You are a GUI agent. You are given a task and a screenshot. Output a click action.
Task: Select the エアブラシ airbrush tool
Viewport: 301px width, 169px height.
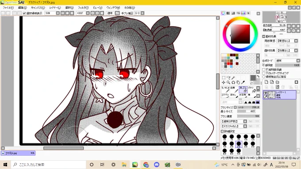pyautogui.click(x=226, y=96)
